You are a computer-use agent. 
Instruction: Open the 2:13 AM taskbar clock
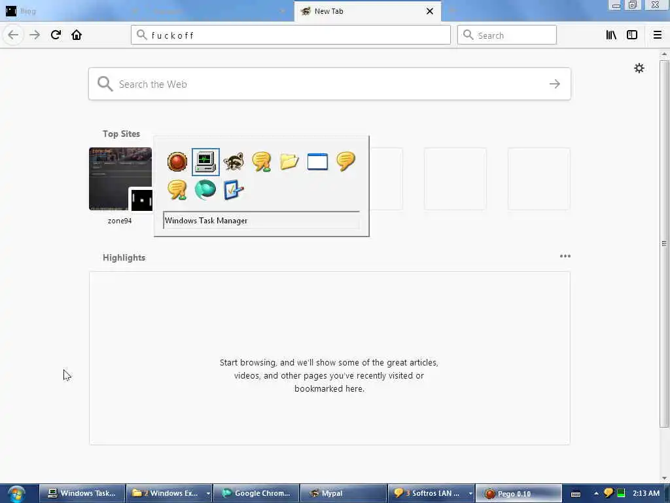click(x=646, y=494)
